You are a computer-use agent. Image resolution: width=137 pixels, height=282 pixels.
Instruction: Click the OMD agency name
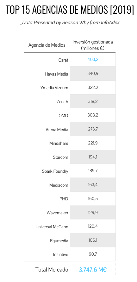pyautogui.click(x=63, y=116)
